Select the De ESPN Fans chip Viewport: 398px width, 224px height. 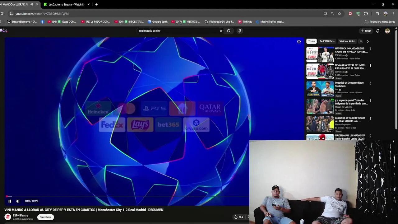click(327, 41)
